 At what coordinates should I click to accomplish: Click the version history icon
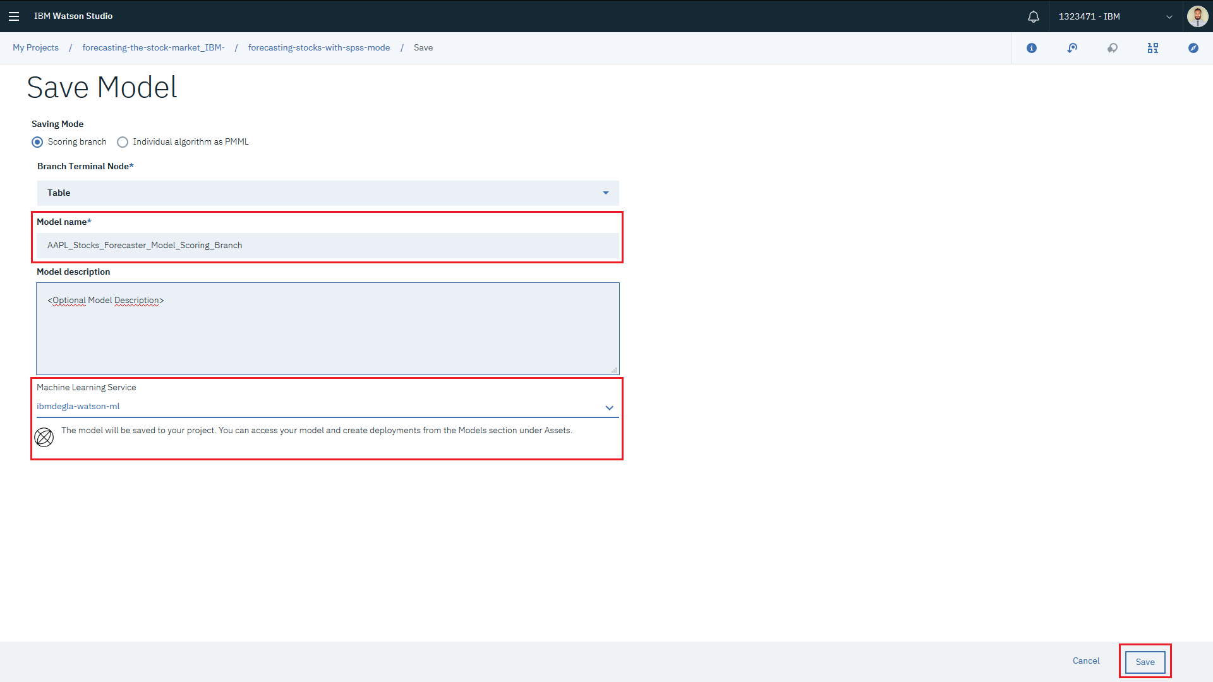[x=1072, y=48]
